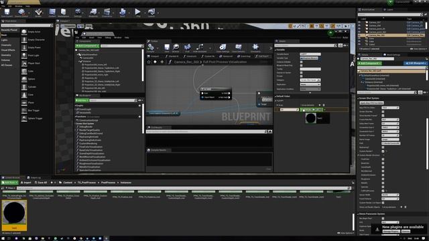Screen dimensions: 429x241
Task: Click Import in Content Browser
Action: coord(26,183)
